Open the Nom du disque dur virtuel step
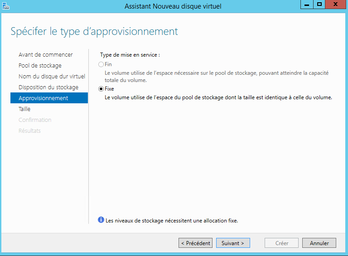The height and width of the screenshot is (256, 348). [x=52, y=76]
